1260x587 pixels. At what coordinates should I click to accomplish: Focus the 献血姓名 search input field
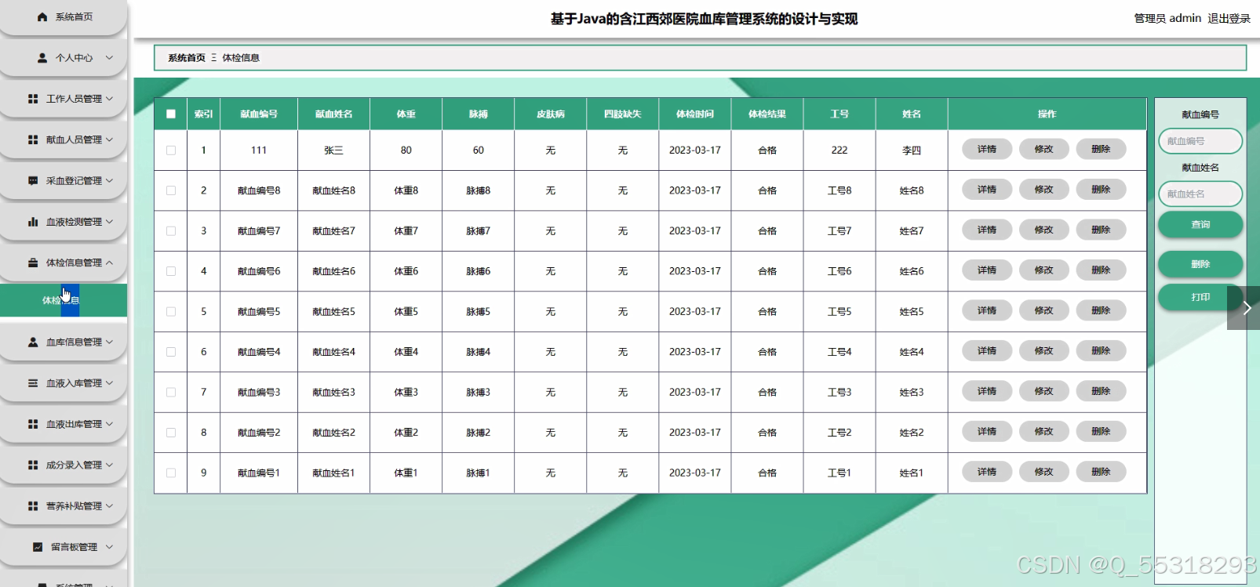coord(1200,194)
